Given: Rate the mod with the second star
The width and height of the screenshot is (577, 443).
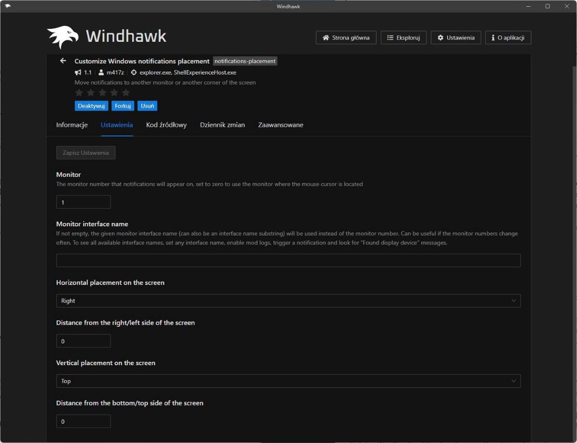Looking at the screenshot, I should [91, 92].
